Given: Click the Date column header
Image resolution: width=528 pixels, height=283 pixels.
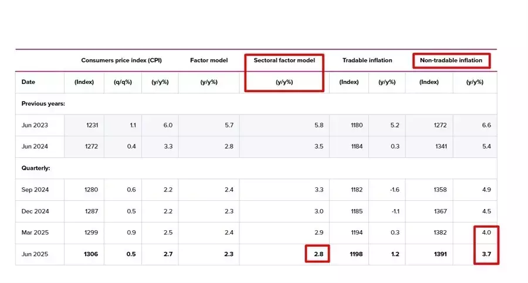Looking at the screenshot, I should tap(28, 82).
